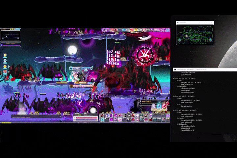Click the yellow buff icon in top row
This screenshot has width=237, height=158.
[136, 30]
